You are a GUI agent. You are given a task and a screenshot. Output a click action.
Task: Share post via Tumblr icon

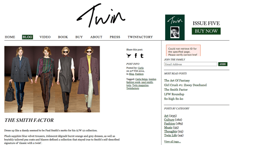142,56
